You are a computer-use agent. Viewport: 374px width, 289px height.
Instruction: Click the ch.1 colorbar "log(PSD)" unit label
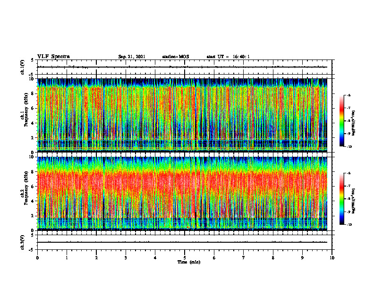tap(354, 123)
